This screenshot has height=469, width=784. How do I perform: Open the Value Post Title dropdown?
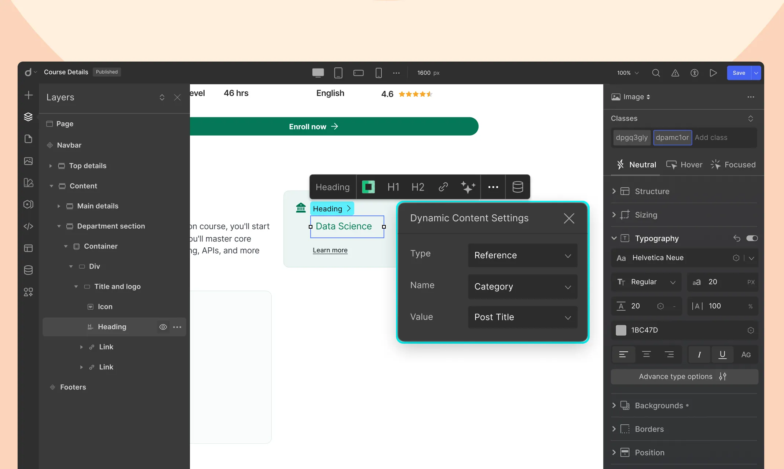point(523,317)
